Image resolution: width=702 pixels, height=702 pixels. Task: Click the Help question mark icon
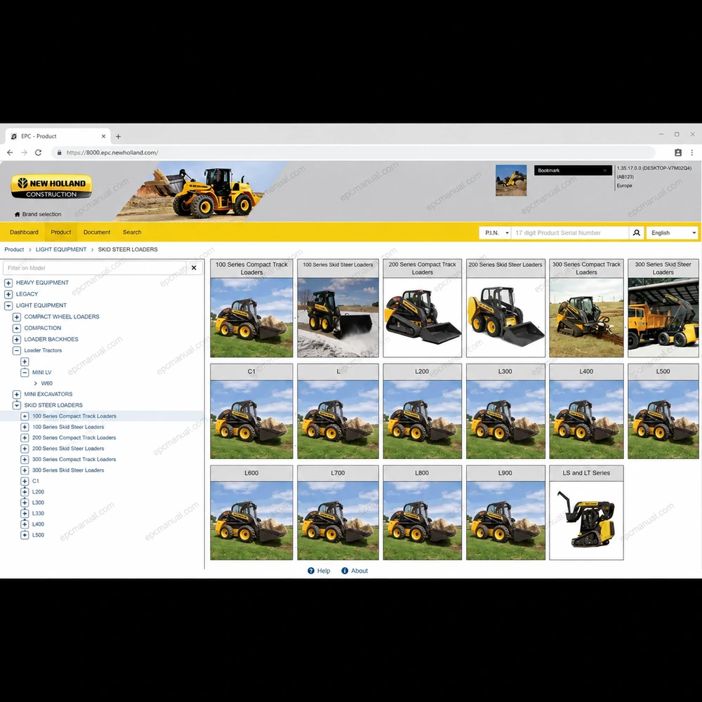tap(311, 571)
